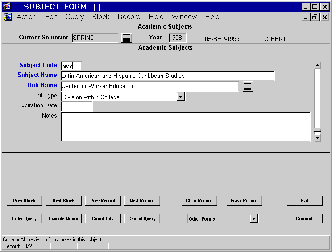Click the Next Block button
332x252 pixels.
63,201
